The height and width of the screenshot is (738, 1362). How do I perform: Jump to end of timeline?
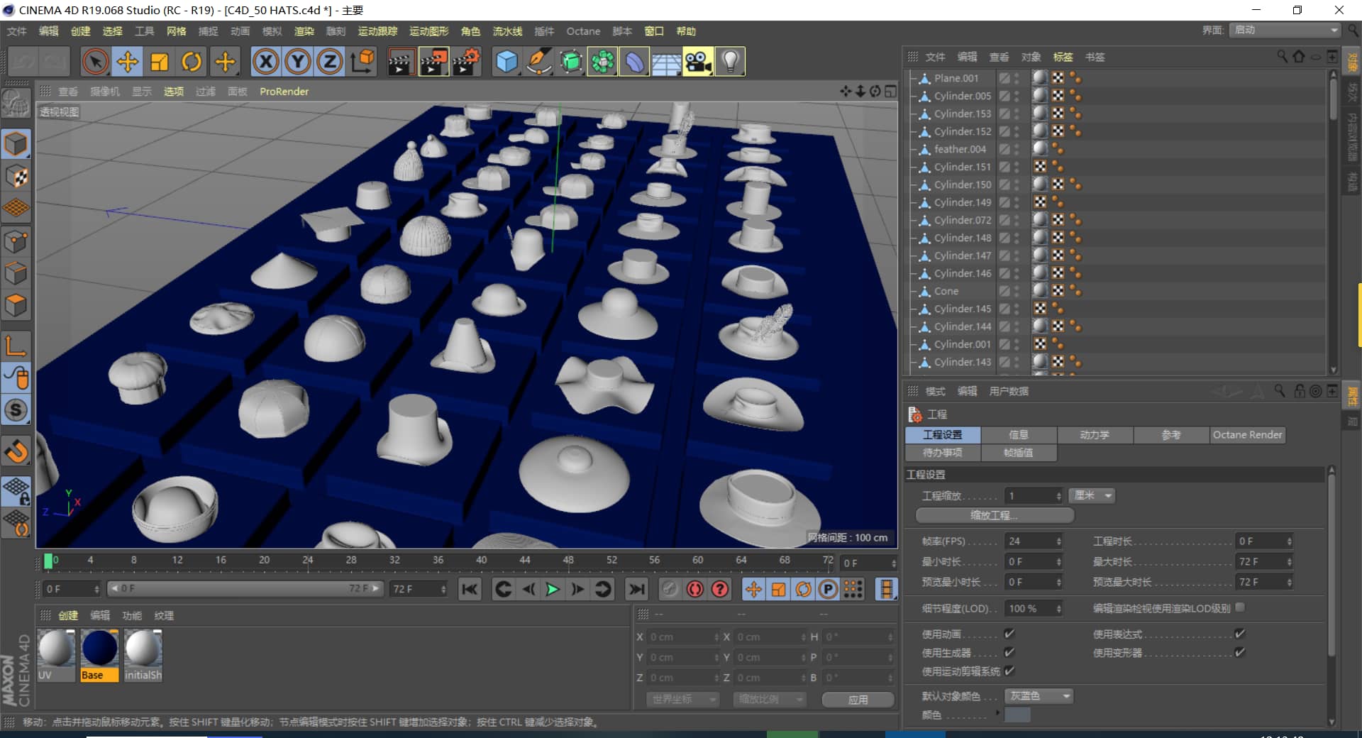(636, 589)
